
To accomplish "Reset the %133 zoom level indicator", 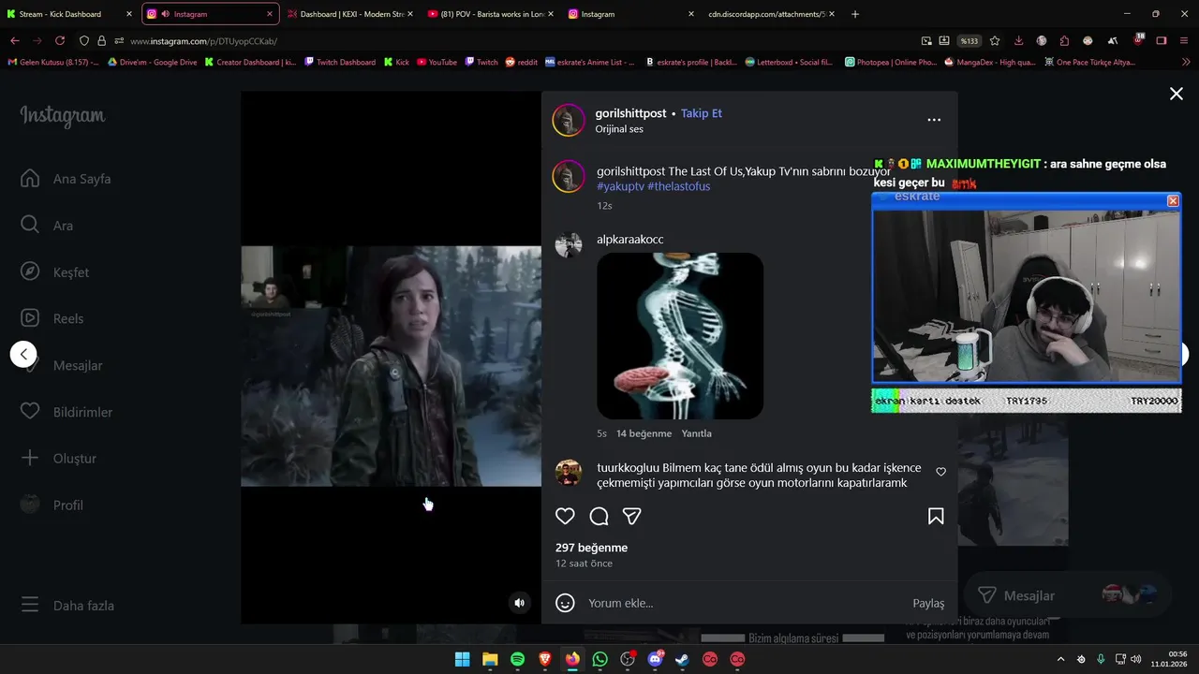I will coord(969,41).
